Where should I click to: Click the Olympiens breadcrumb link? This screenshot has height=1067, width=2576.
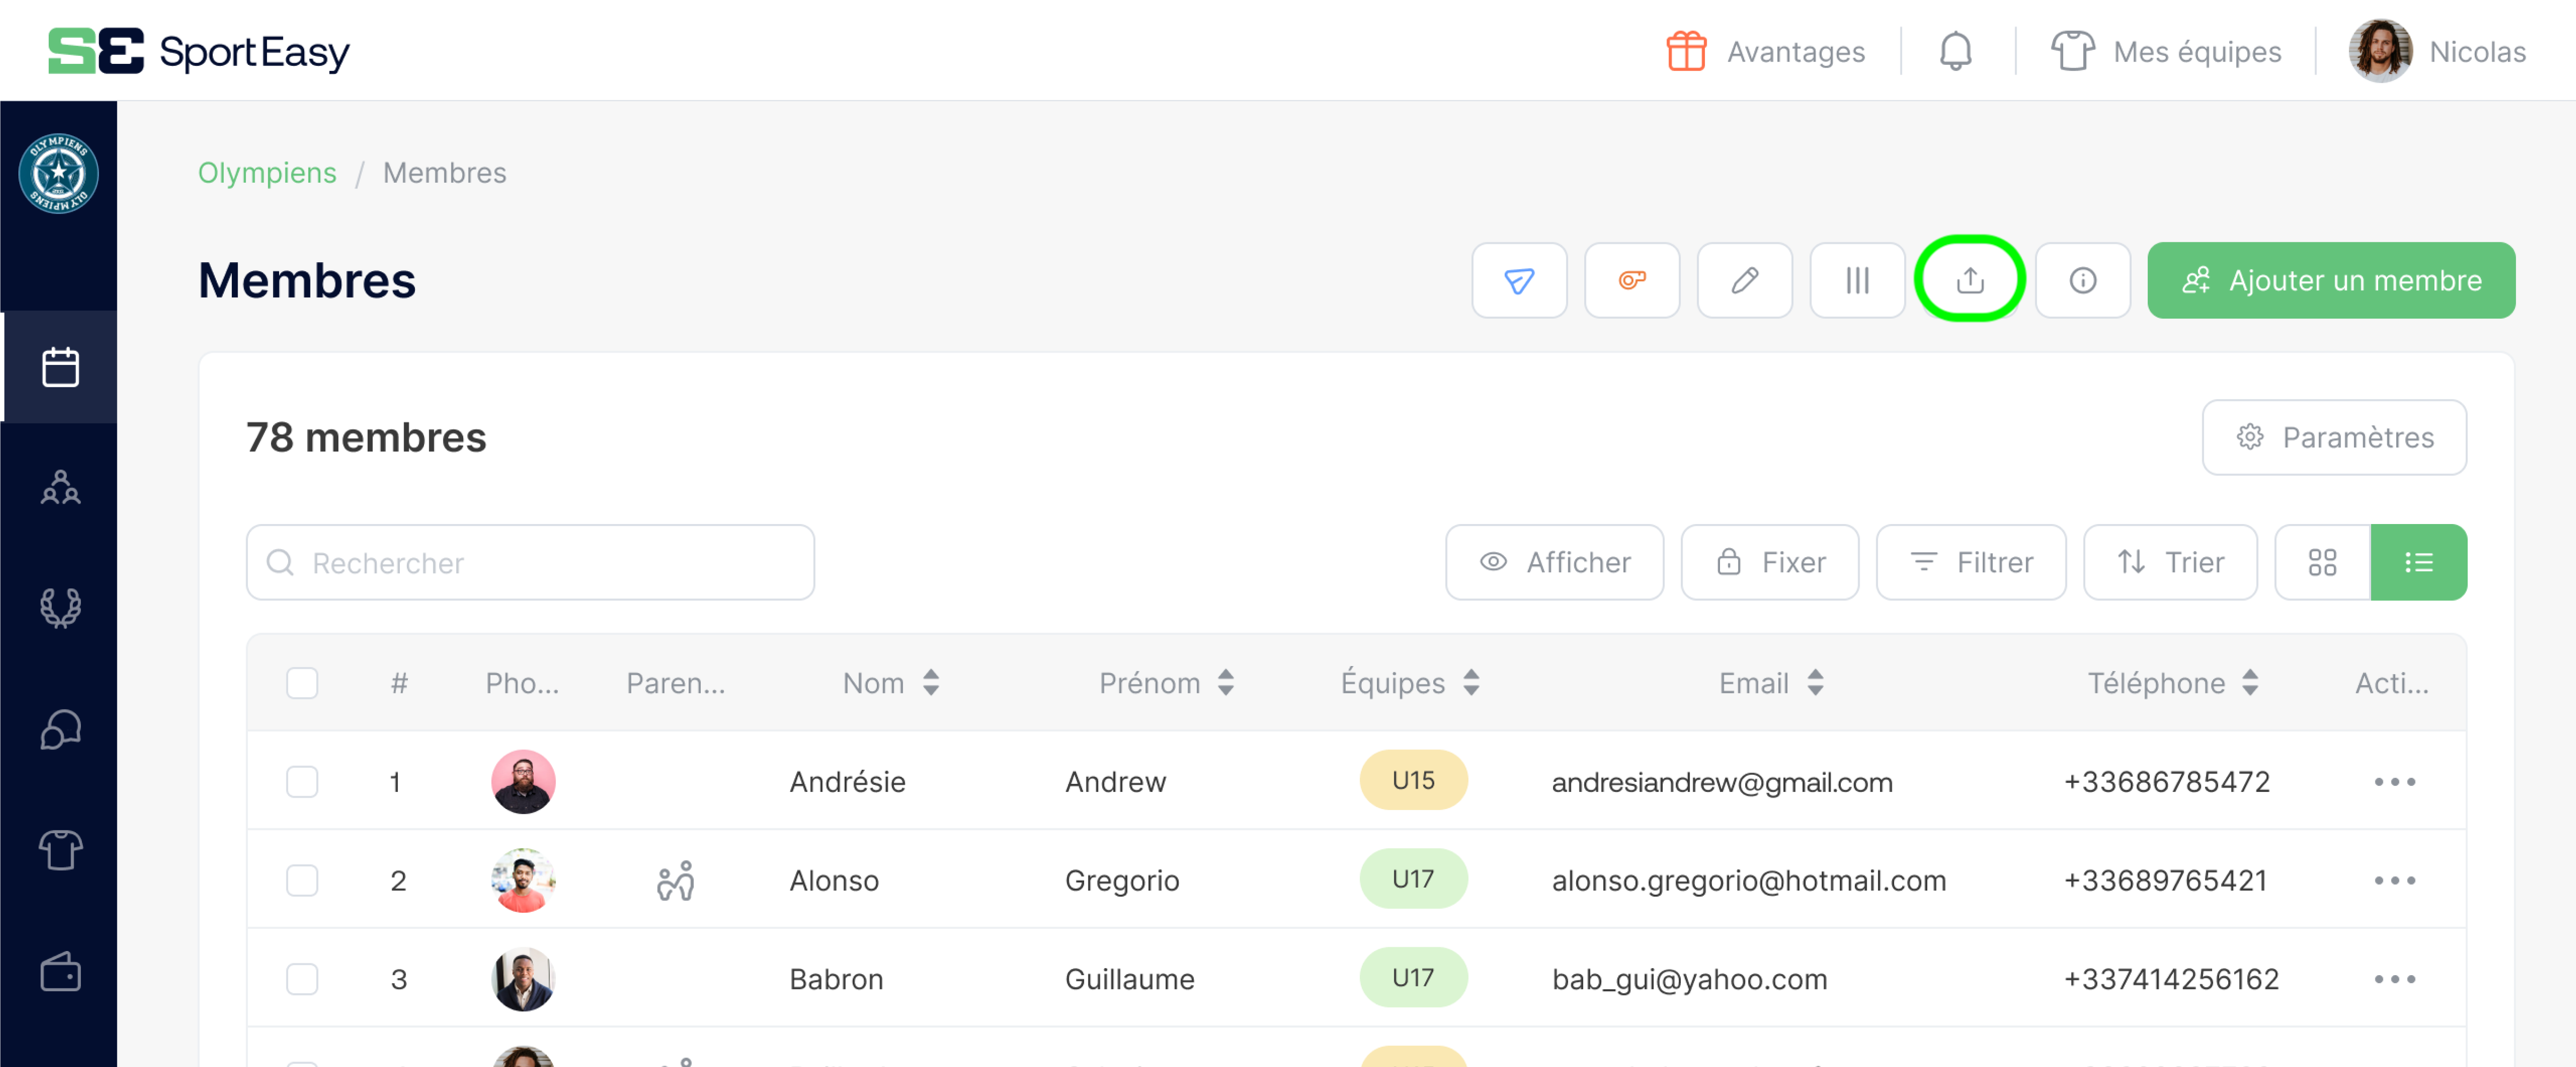tap(266, 172)
